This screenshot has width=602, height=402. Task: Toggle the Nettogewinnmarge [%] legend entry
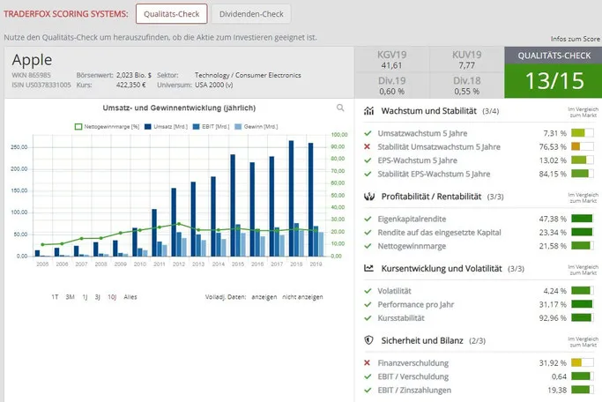click(x=107, y=127)
